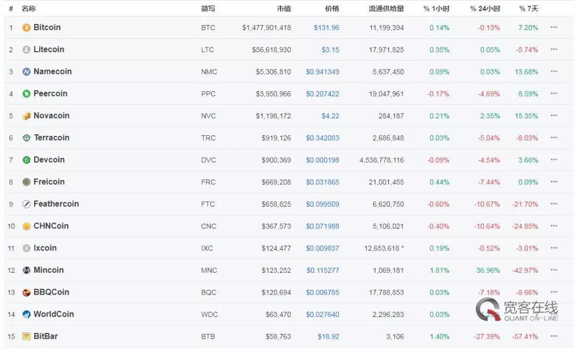The width and height of the screenshot is (576, 350).
Task: Click the Mincoin coin icon
Action: coord(27,271)
